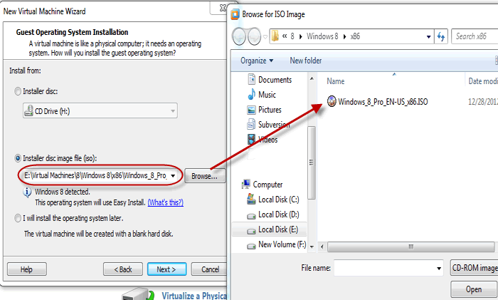Click the ISO file disc icon
Image resolution: width=498 pixels, height=300 pixels.
tap(332, 101)
